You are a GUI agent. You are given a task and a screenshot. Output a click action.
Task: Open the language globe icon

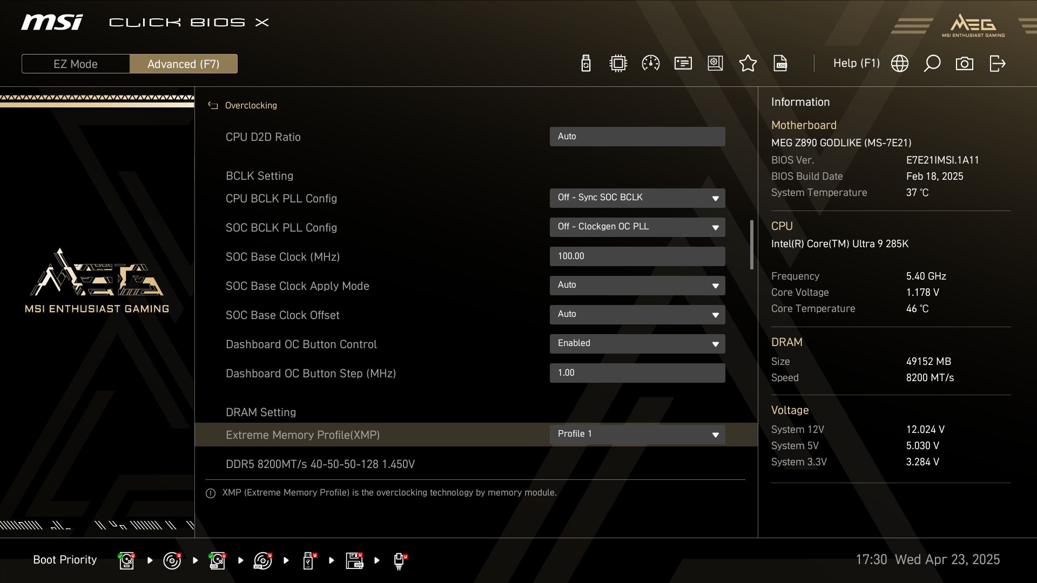point(900,64)
